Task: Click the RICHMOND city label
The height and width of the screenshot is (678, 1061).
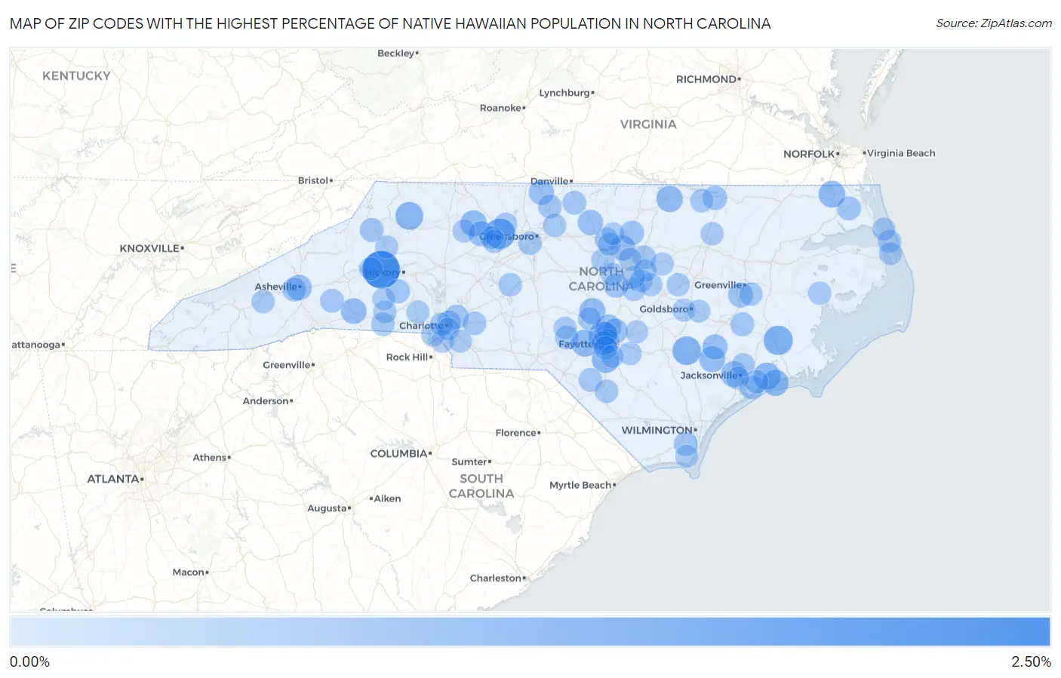Action: (x=706, y=79)
